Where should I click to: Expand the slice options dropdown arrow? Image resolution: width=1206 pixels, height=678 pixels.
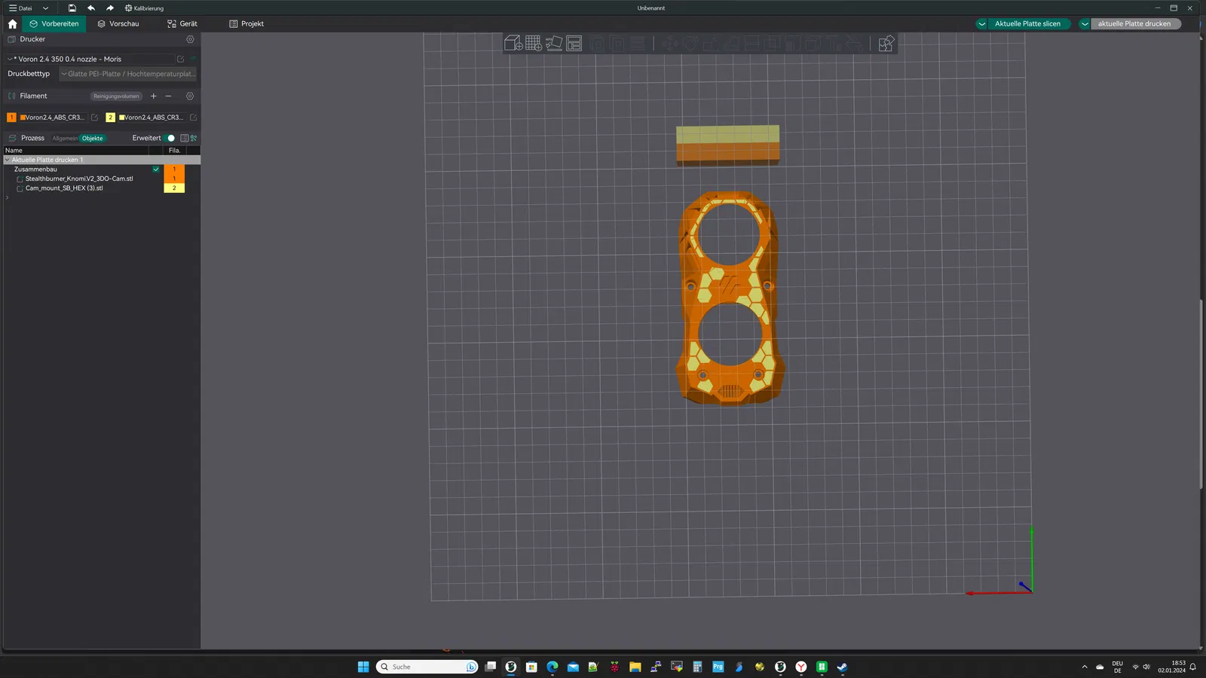pyautogui.click(x=981, y=24)
